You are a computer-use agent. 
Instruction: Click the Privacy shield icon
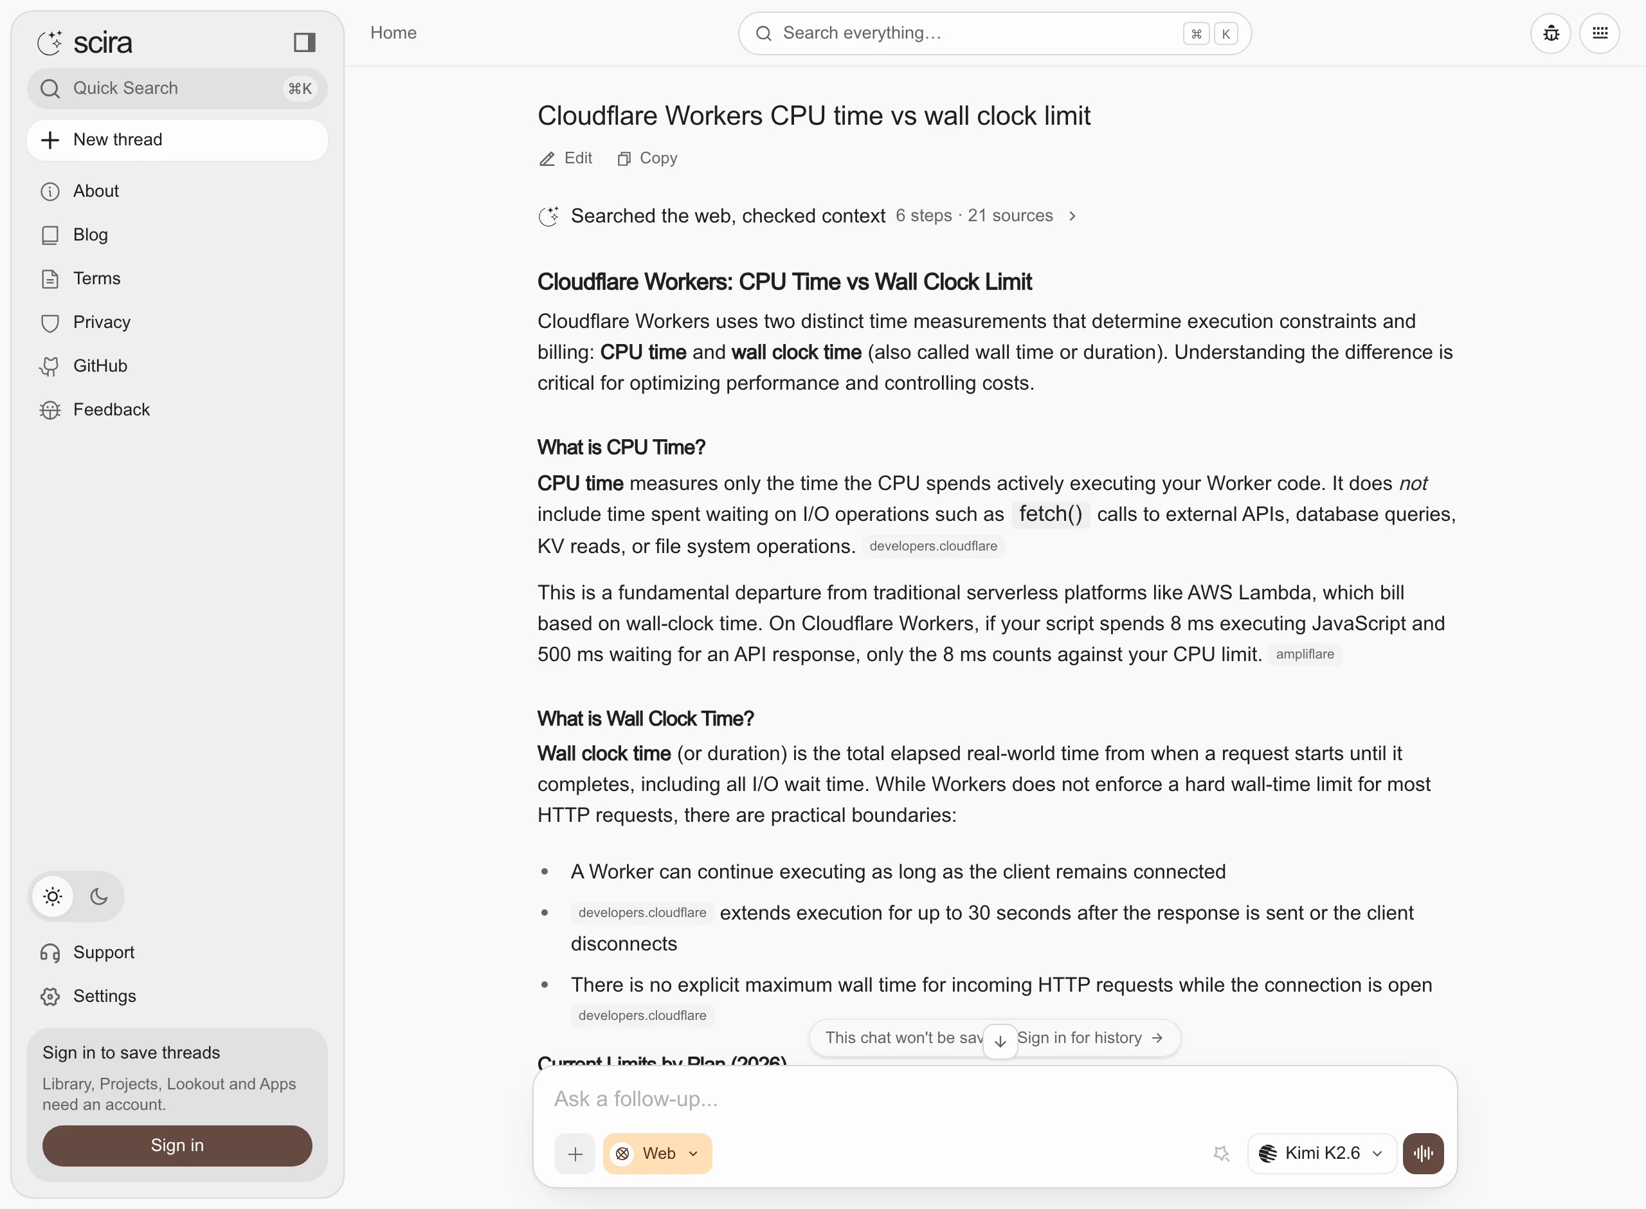50,323
